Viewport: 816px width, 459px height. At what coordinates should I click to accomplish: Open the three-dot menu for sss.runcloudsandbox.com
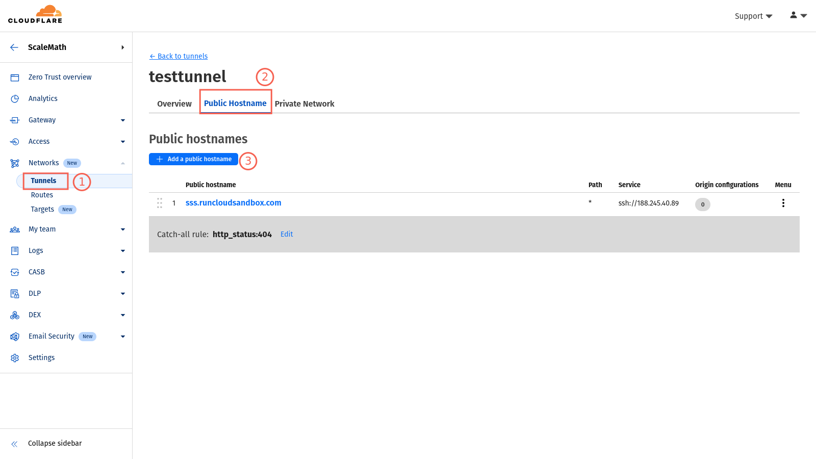click(783, 203)
